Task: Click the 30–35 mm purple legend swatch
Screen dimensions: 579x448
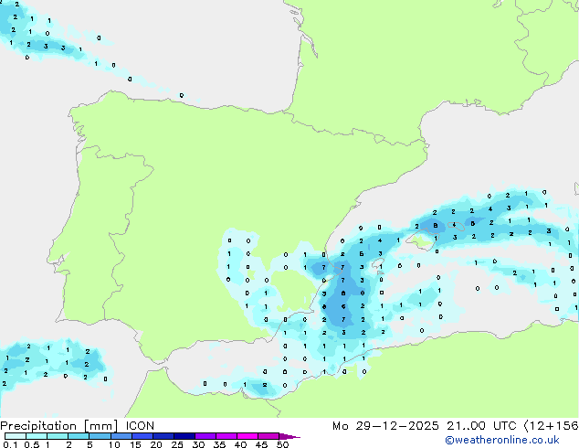Action: [x=205, y=436]
